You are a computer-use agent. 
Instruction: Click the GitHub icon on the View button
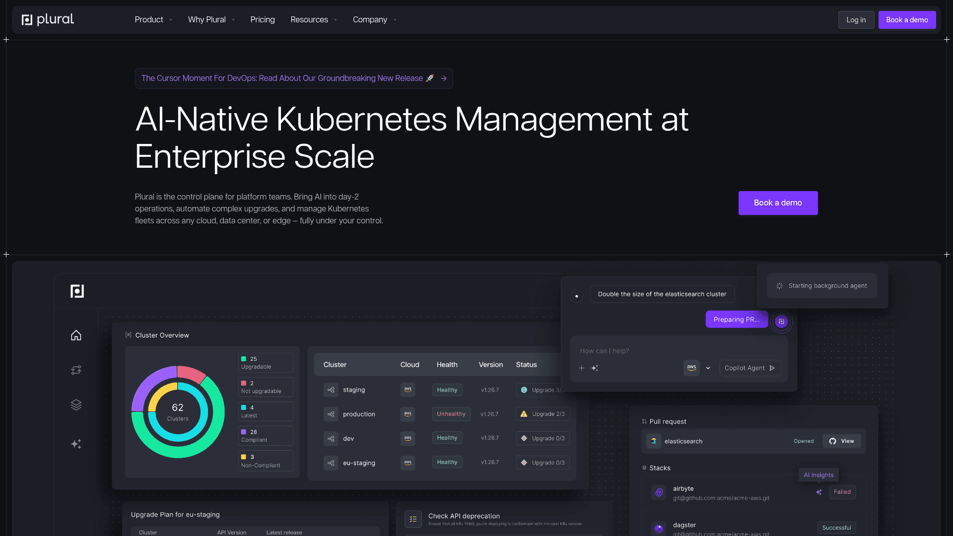click(832, 441)
